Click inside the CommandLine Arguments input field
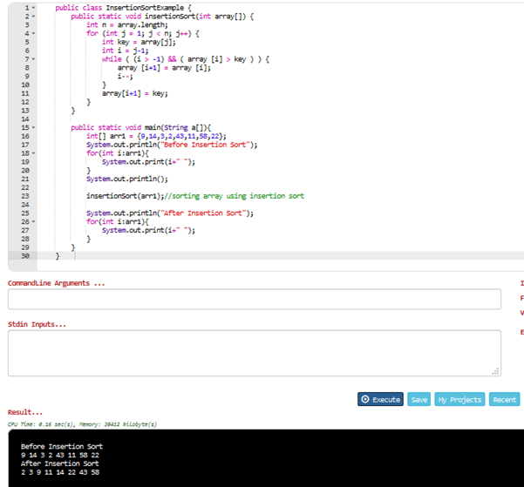Screen dimensions: 524x487 pyautogui.click(x=254, y=299)
